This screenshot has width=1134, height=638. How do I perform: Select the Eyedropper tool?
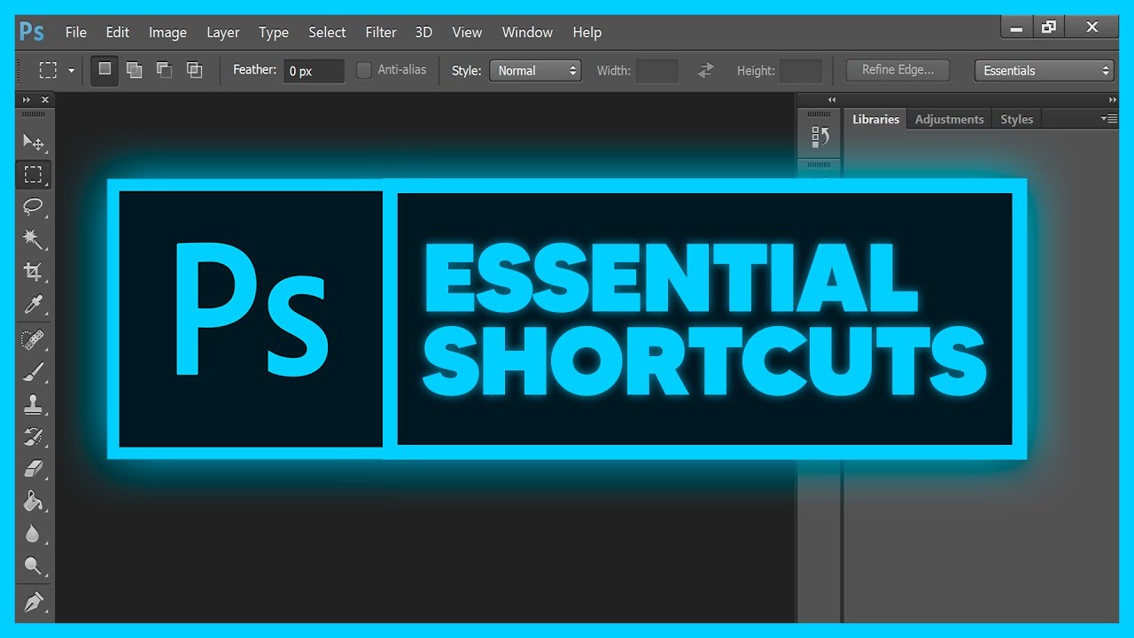(x=33, y=305)
